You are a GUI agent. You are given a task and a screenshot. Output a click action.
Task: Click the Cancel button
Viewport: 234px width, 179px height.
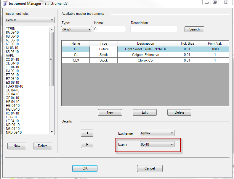pos(150,168)
